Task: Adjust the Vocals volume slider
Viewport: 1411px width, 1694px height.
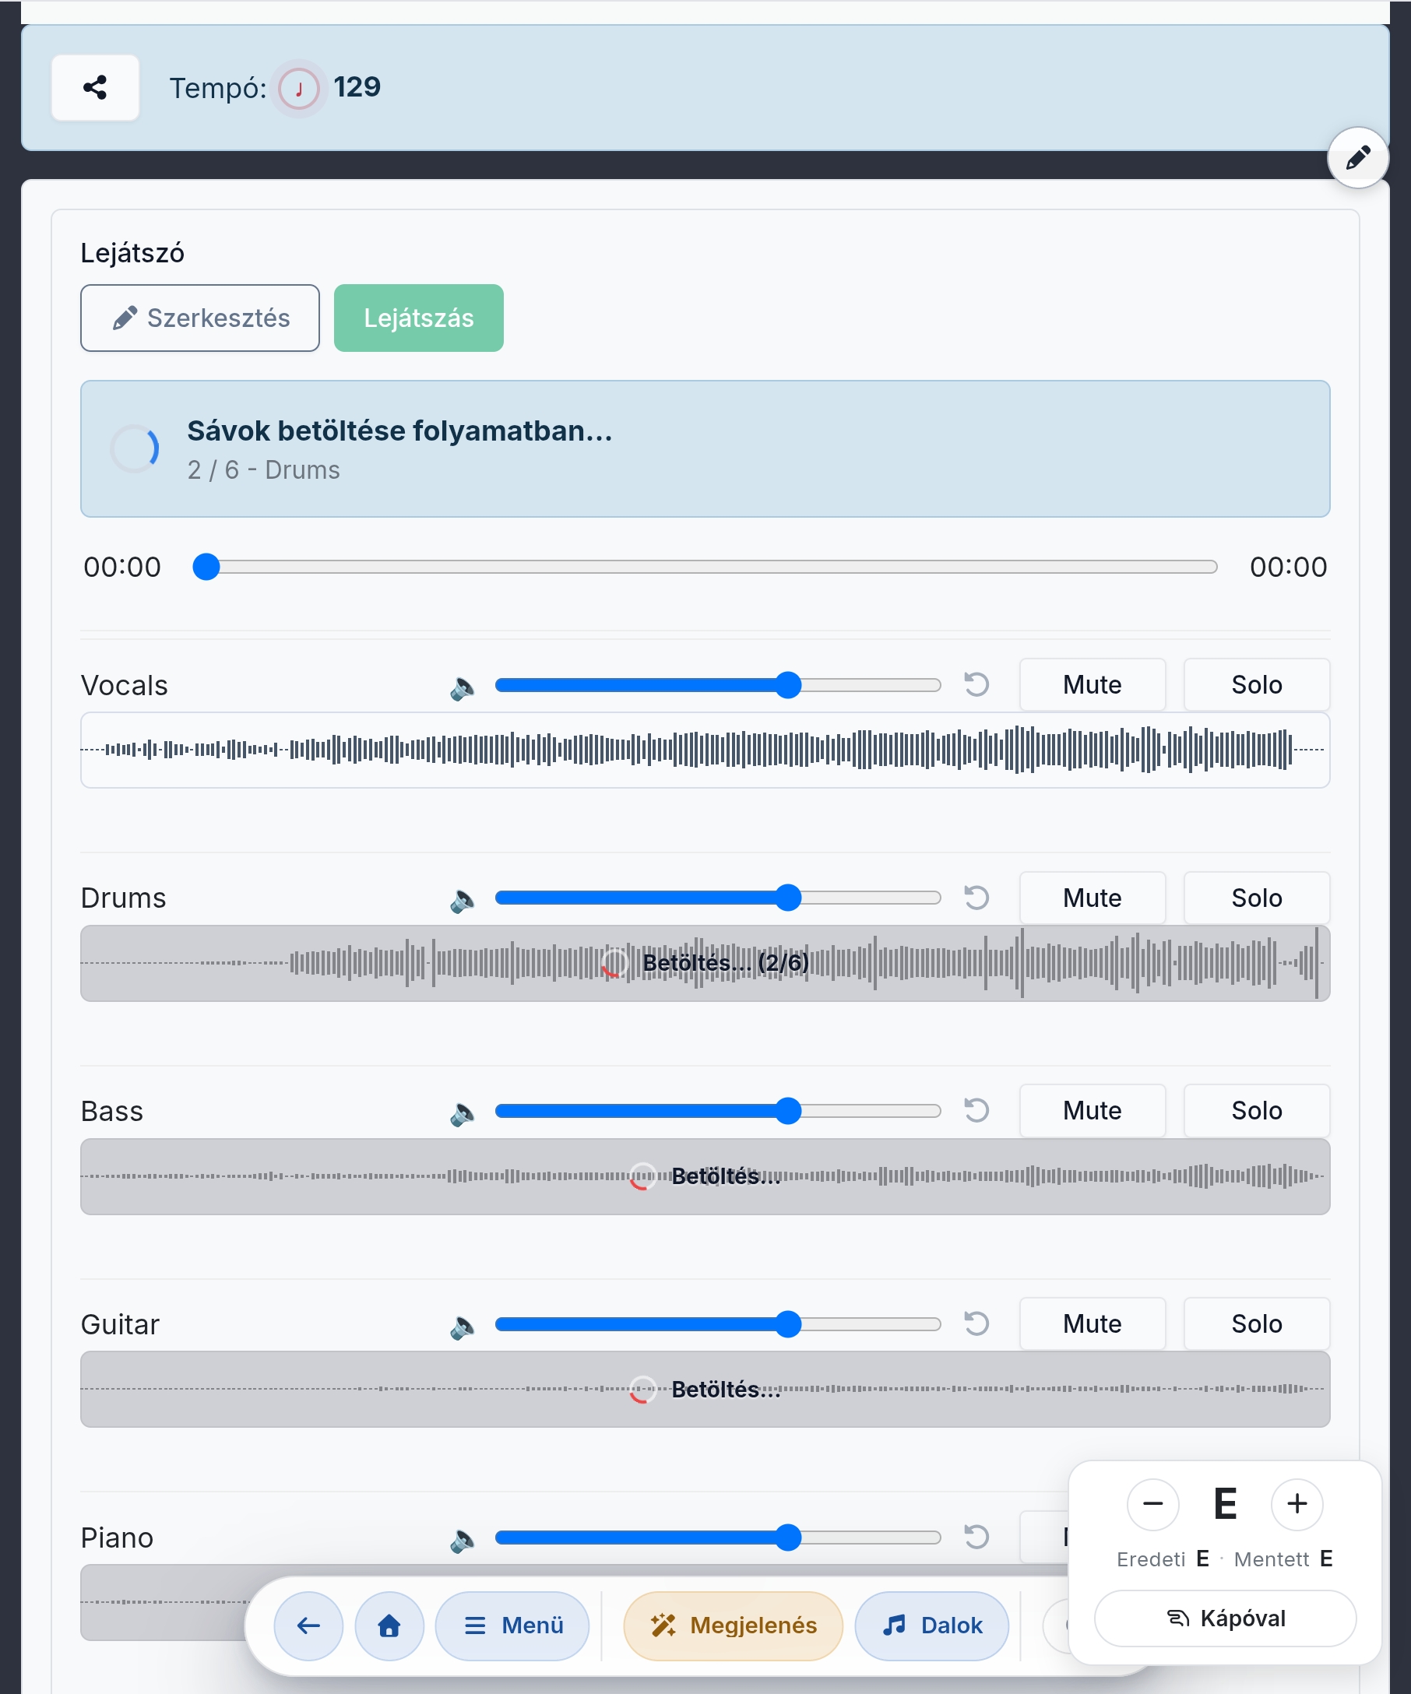Action: pyautogui.click(x=717, y=685)
